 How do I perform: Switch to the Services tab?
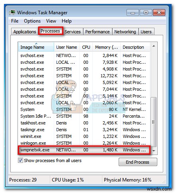point(73,32)
